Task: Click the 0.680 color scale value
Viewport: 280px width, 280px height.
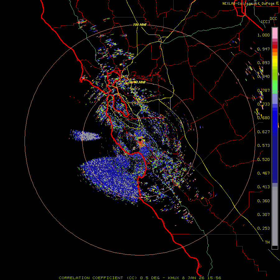Action: tap(264, 118)
